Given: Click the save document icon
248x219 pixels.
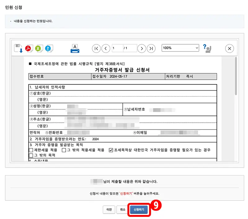Looking at the screenshot, I should [18, 48].
